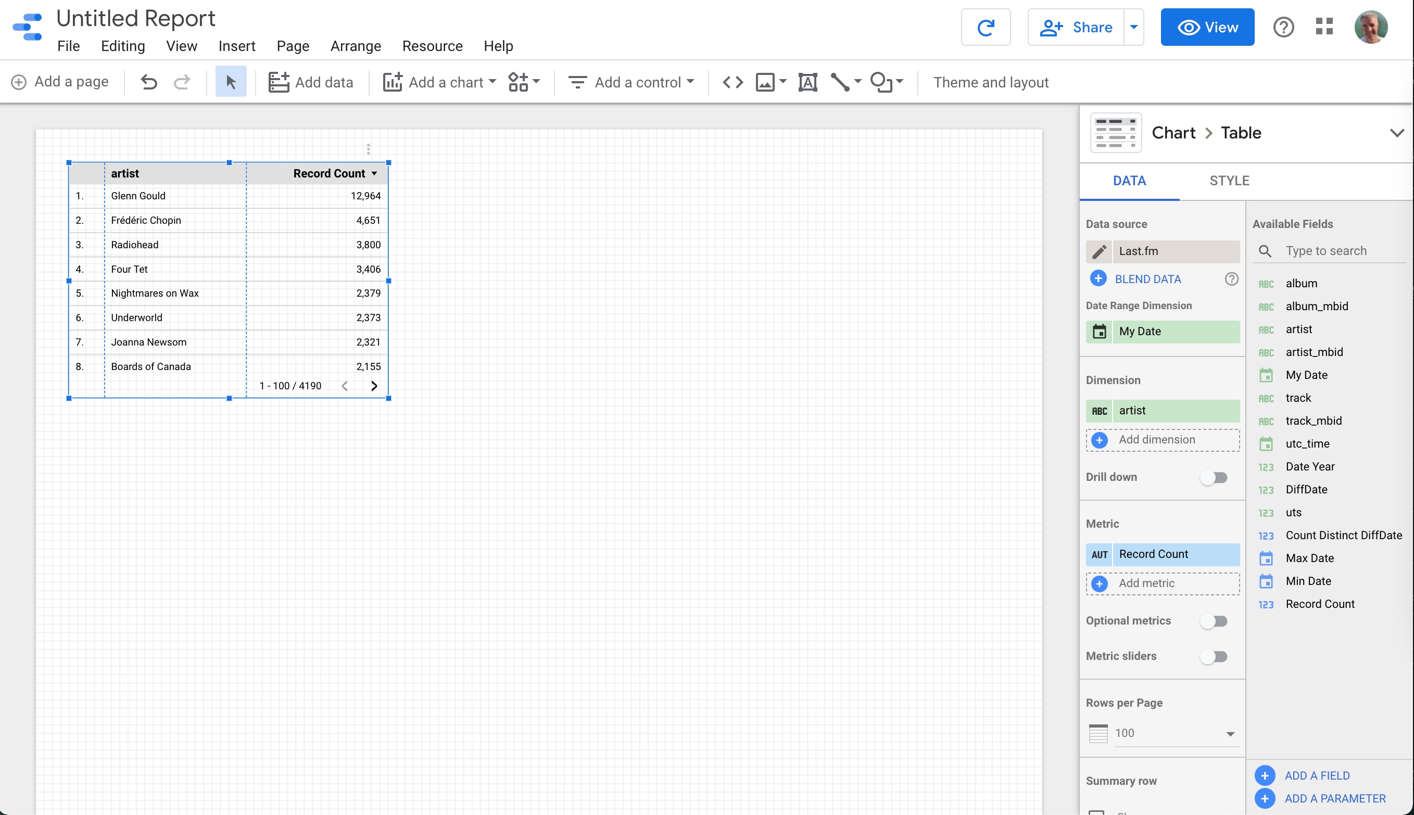The width and height of the screenshot is (1414, 815).
Task: Click the blend data help icon
Action: (x=1231, y=279)
